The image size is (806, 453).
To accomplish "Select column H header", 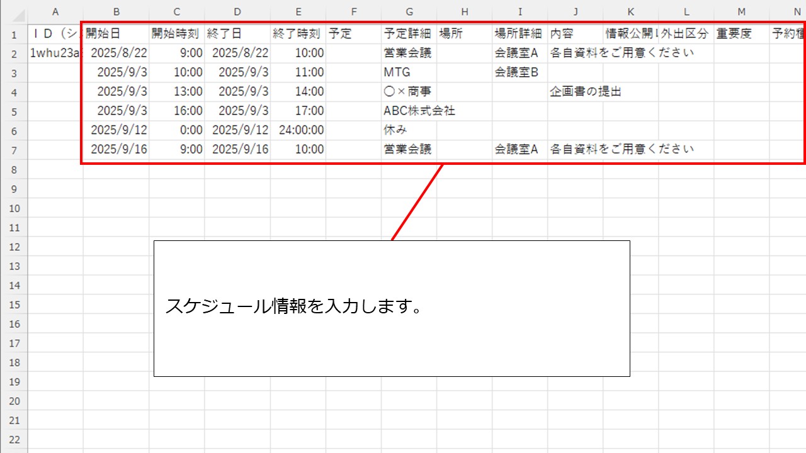I will 465,11.
